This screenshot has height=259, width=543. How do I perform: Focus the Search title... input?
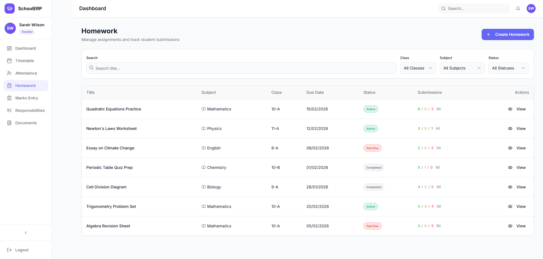pyautogui.click(x=241, y=68)
